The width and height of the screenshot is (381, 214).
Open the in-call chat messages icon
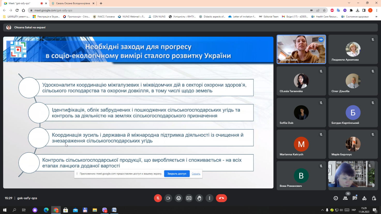point(355,198)
